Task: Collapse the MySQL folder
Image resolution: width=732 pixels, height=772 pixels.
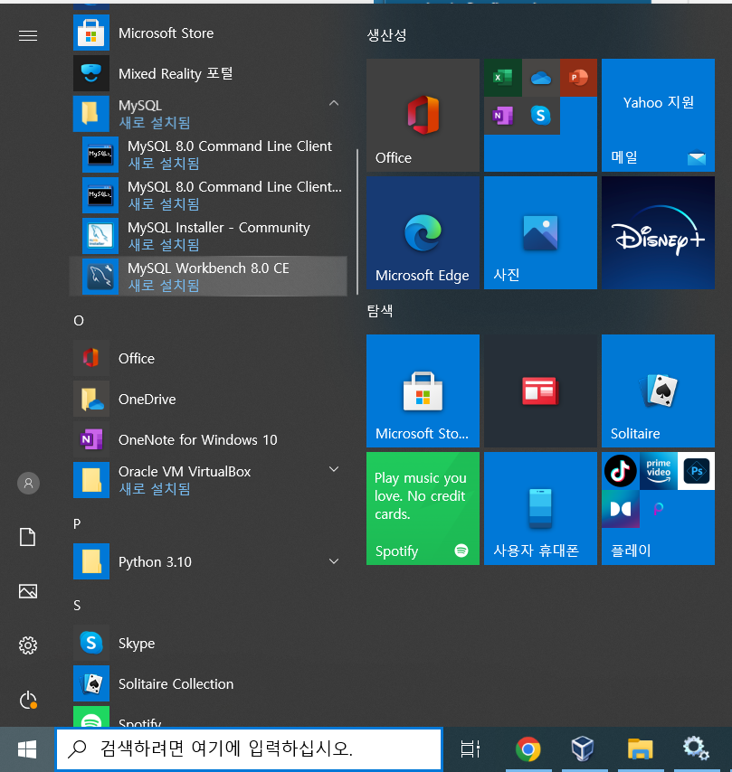Action: [x=334, y=103]
